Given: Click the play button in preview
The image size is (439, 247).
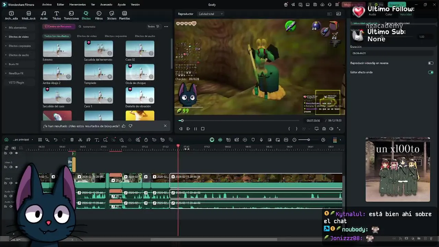Looking at the screenshot, I should (188, 129).
